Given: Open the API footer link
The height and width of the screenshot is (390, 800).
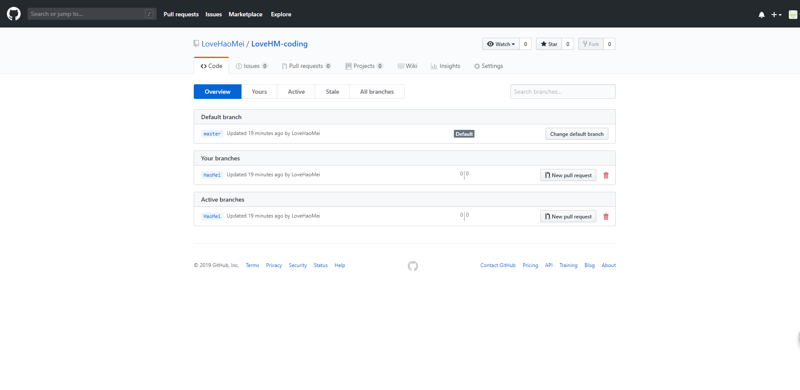Looking at the screenshot, I should coord(549,265).
